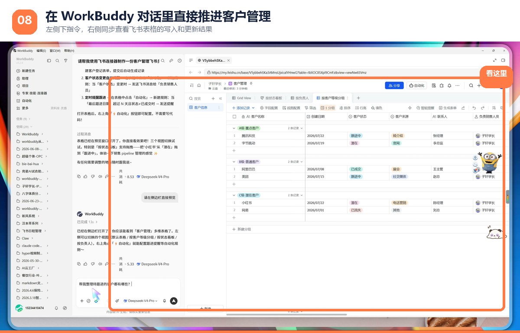Send the message with the round arrow button
520x333 pixels.
174,301
